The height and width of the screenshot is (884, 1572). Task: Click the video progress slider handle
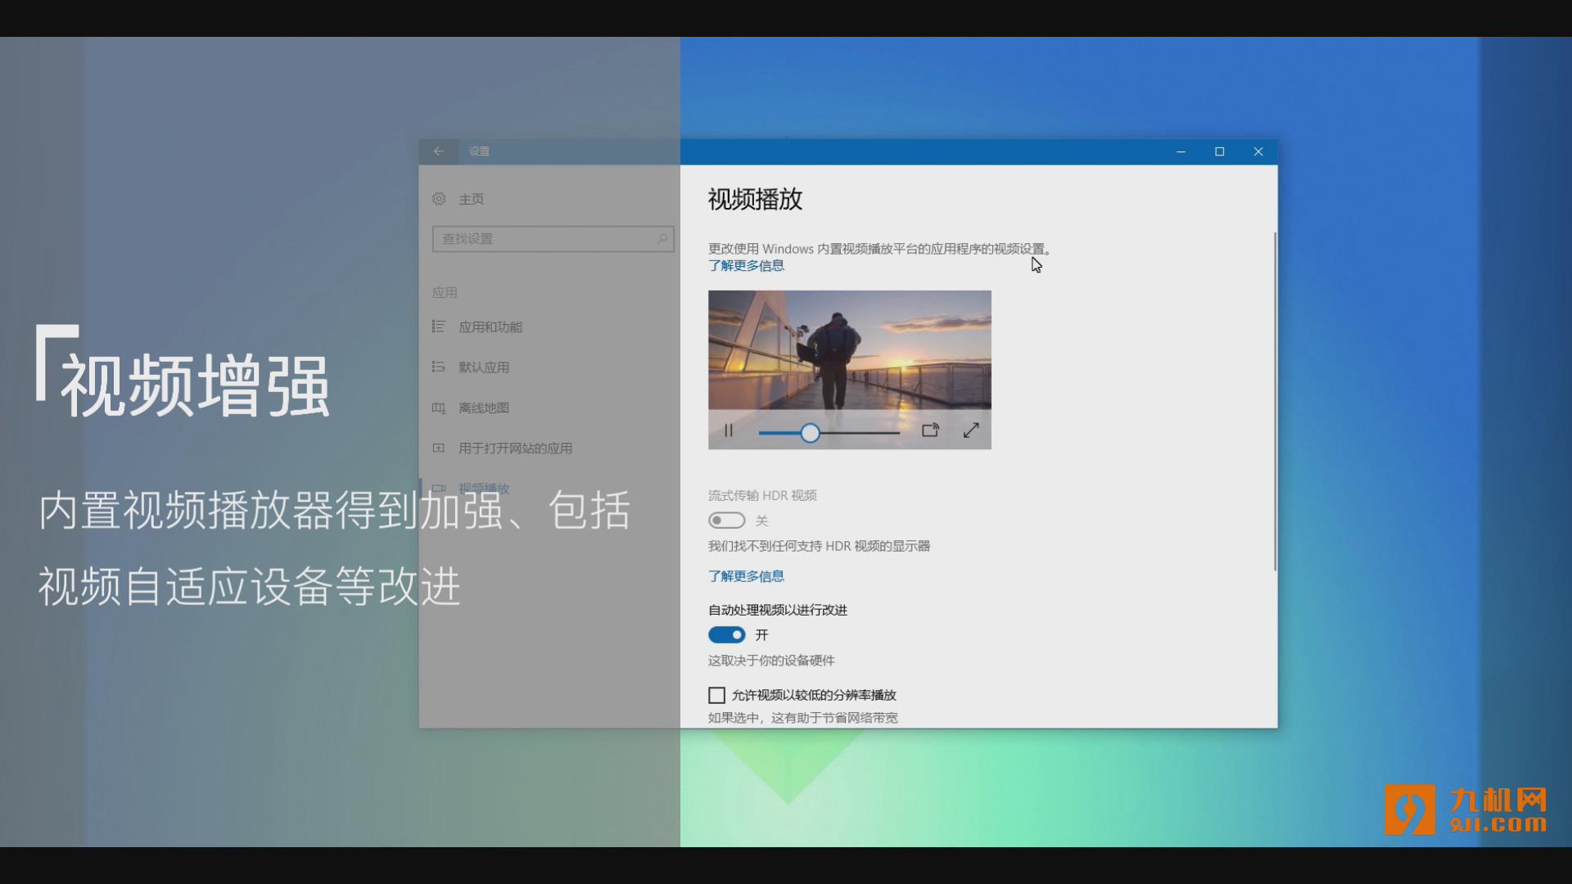(810, 433)
